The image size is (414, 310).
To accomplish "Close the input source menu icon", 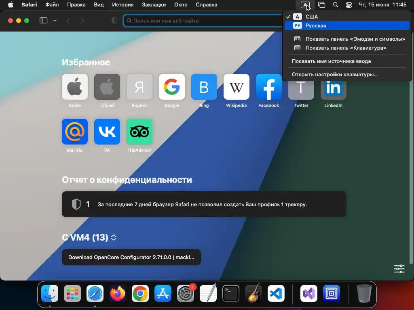I will pyautogui.click(x=305, y=5).
